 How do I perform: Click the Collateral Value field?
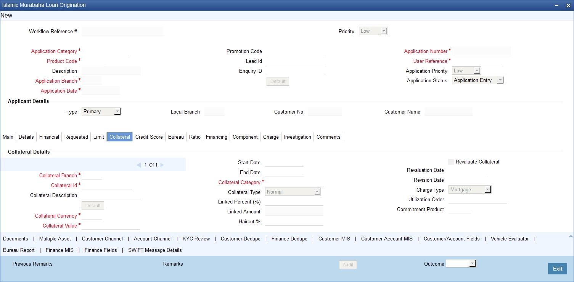(x=111, y=226)
